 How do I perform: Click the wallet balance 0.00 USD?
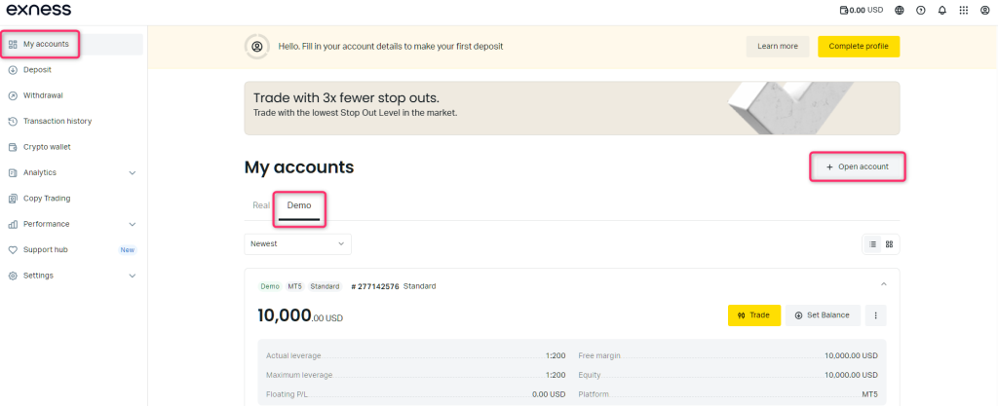point(861,10)
